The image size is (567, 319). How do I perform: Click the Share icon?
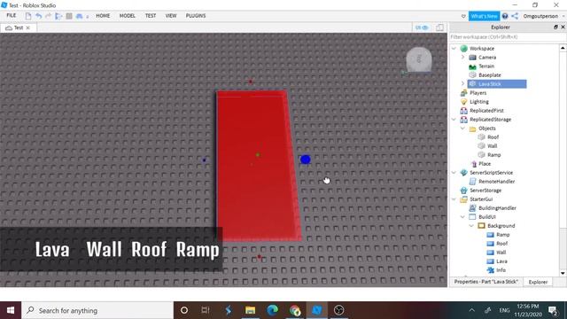coord(515,16)
